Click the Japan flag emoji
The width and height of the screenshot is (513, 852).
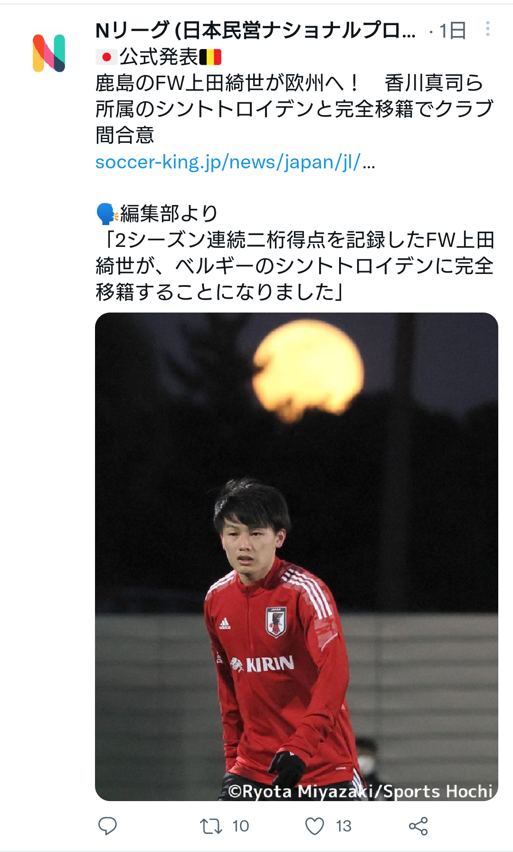click(106, 57)
